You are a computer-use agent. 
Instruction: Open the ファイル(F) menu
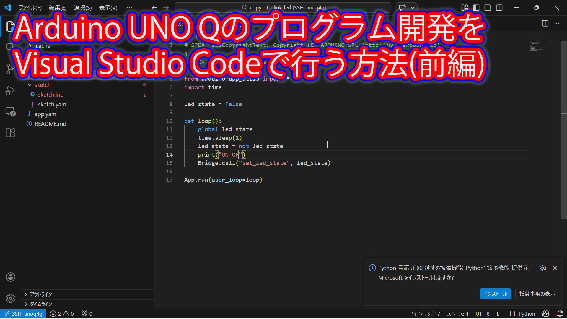[x=30, y=8]
